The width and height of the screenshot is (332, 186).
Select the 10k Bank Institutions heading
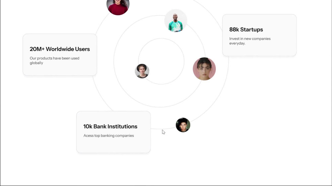[x=110, y=127]
